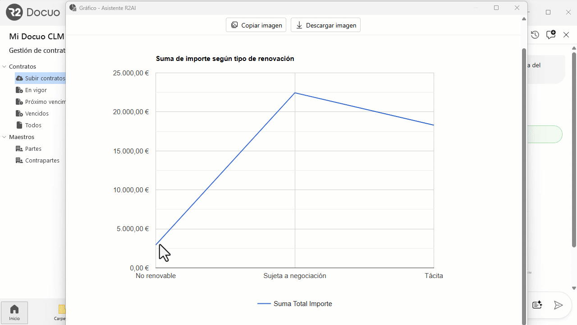Start a new conversation with the chat-plus icon
The height and width of the screenshot is (325, 577).
(550, 35)
